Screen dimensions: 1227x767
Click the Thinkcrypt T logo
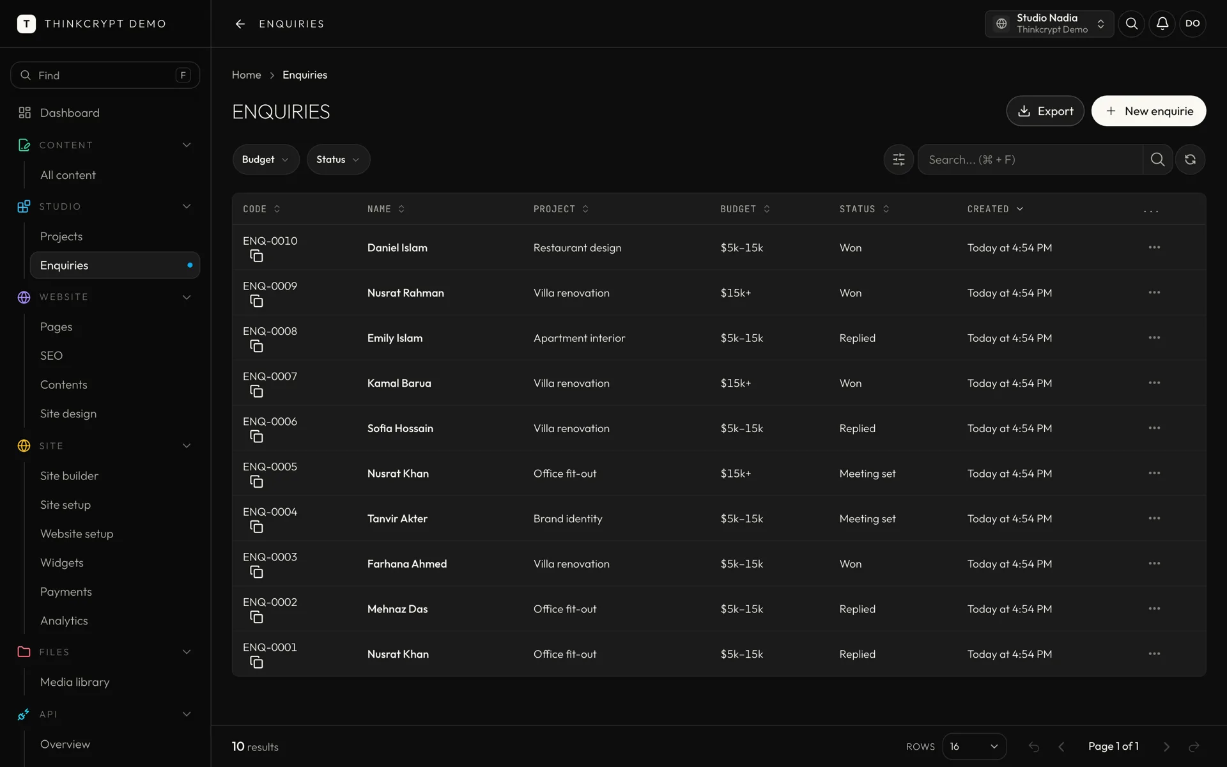pos(26,24)
